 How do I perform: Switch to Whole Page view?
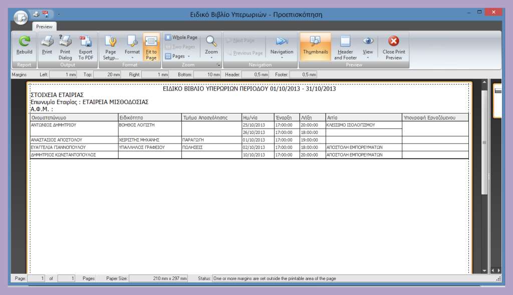point(181,37)
